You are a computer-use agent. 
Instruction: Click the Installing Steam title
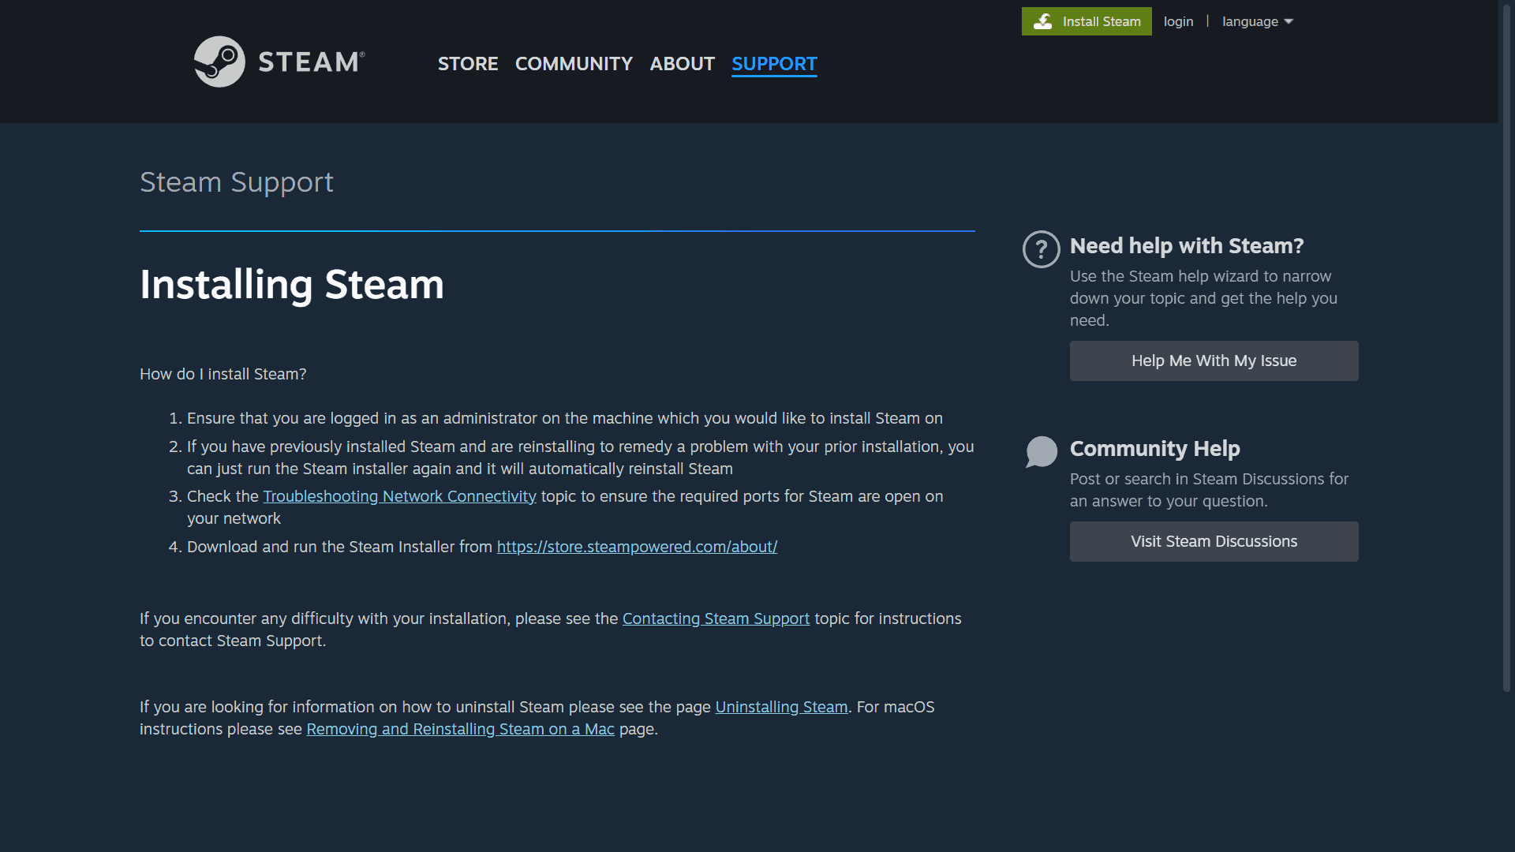[292, 285]
